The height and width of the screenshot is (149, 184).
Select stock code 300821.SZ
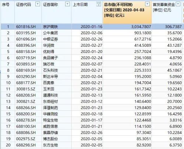[x=26, y=102]
